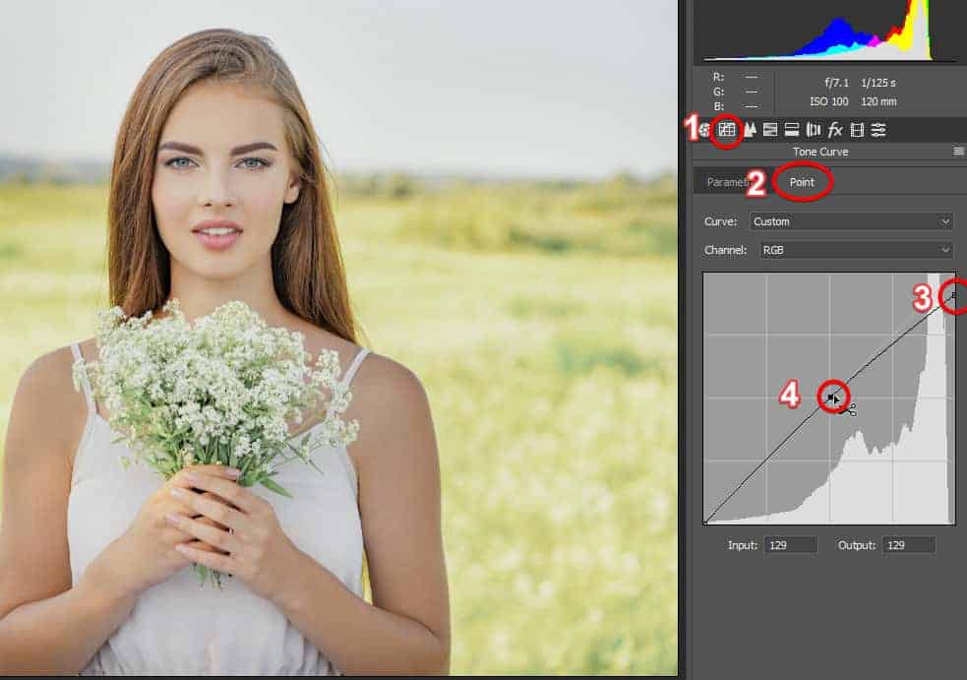967x680 pixels.
Task: Select the Tone Curve panel icon
Action: [728, 129]
